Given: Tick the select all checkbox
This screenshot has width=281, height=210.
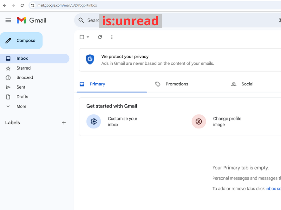Looking at the screenshot, I should pos(82,37).
